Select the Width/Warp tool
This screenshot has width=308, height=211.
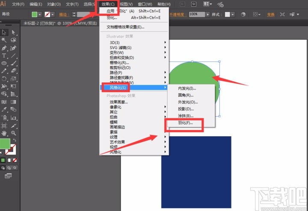4,86
